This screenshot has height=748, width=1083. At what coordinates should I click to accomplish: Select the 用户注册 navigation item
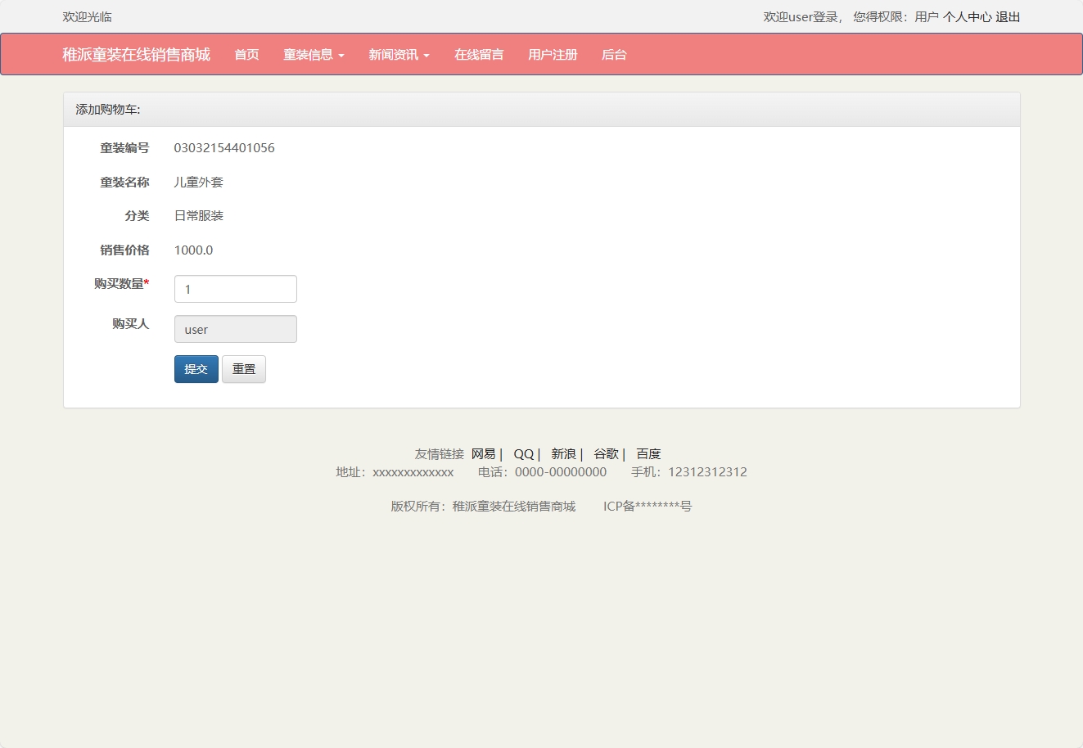(553, 54)
